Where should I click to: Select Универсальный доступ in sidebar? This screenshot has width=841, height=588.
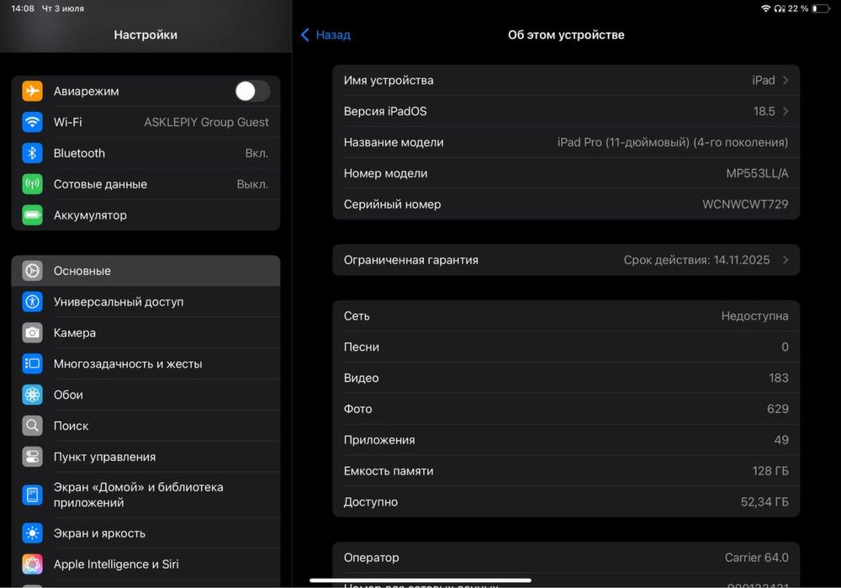point(145,302)
